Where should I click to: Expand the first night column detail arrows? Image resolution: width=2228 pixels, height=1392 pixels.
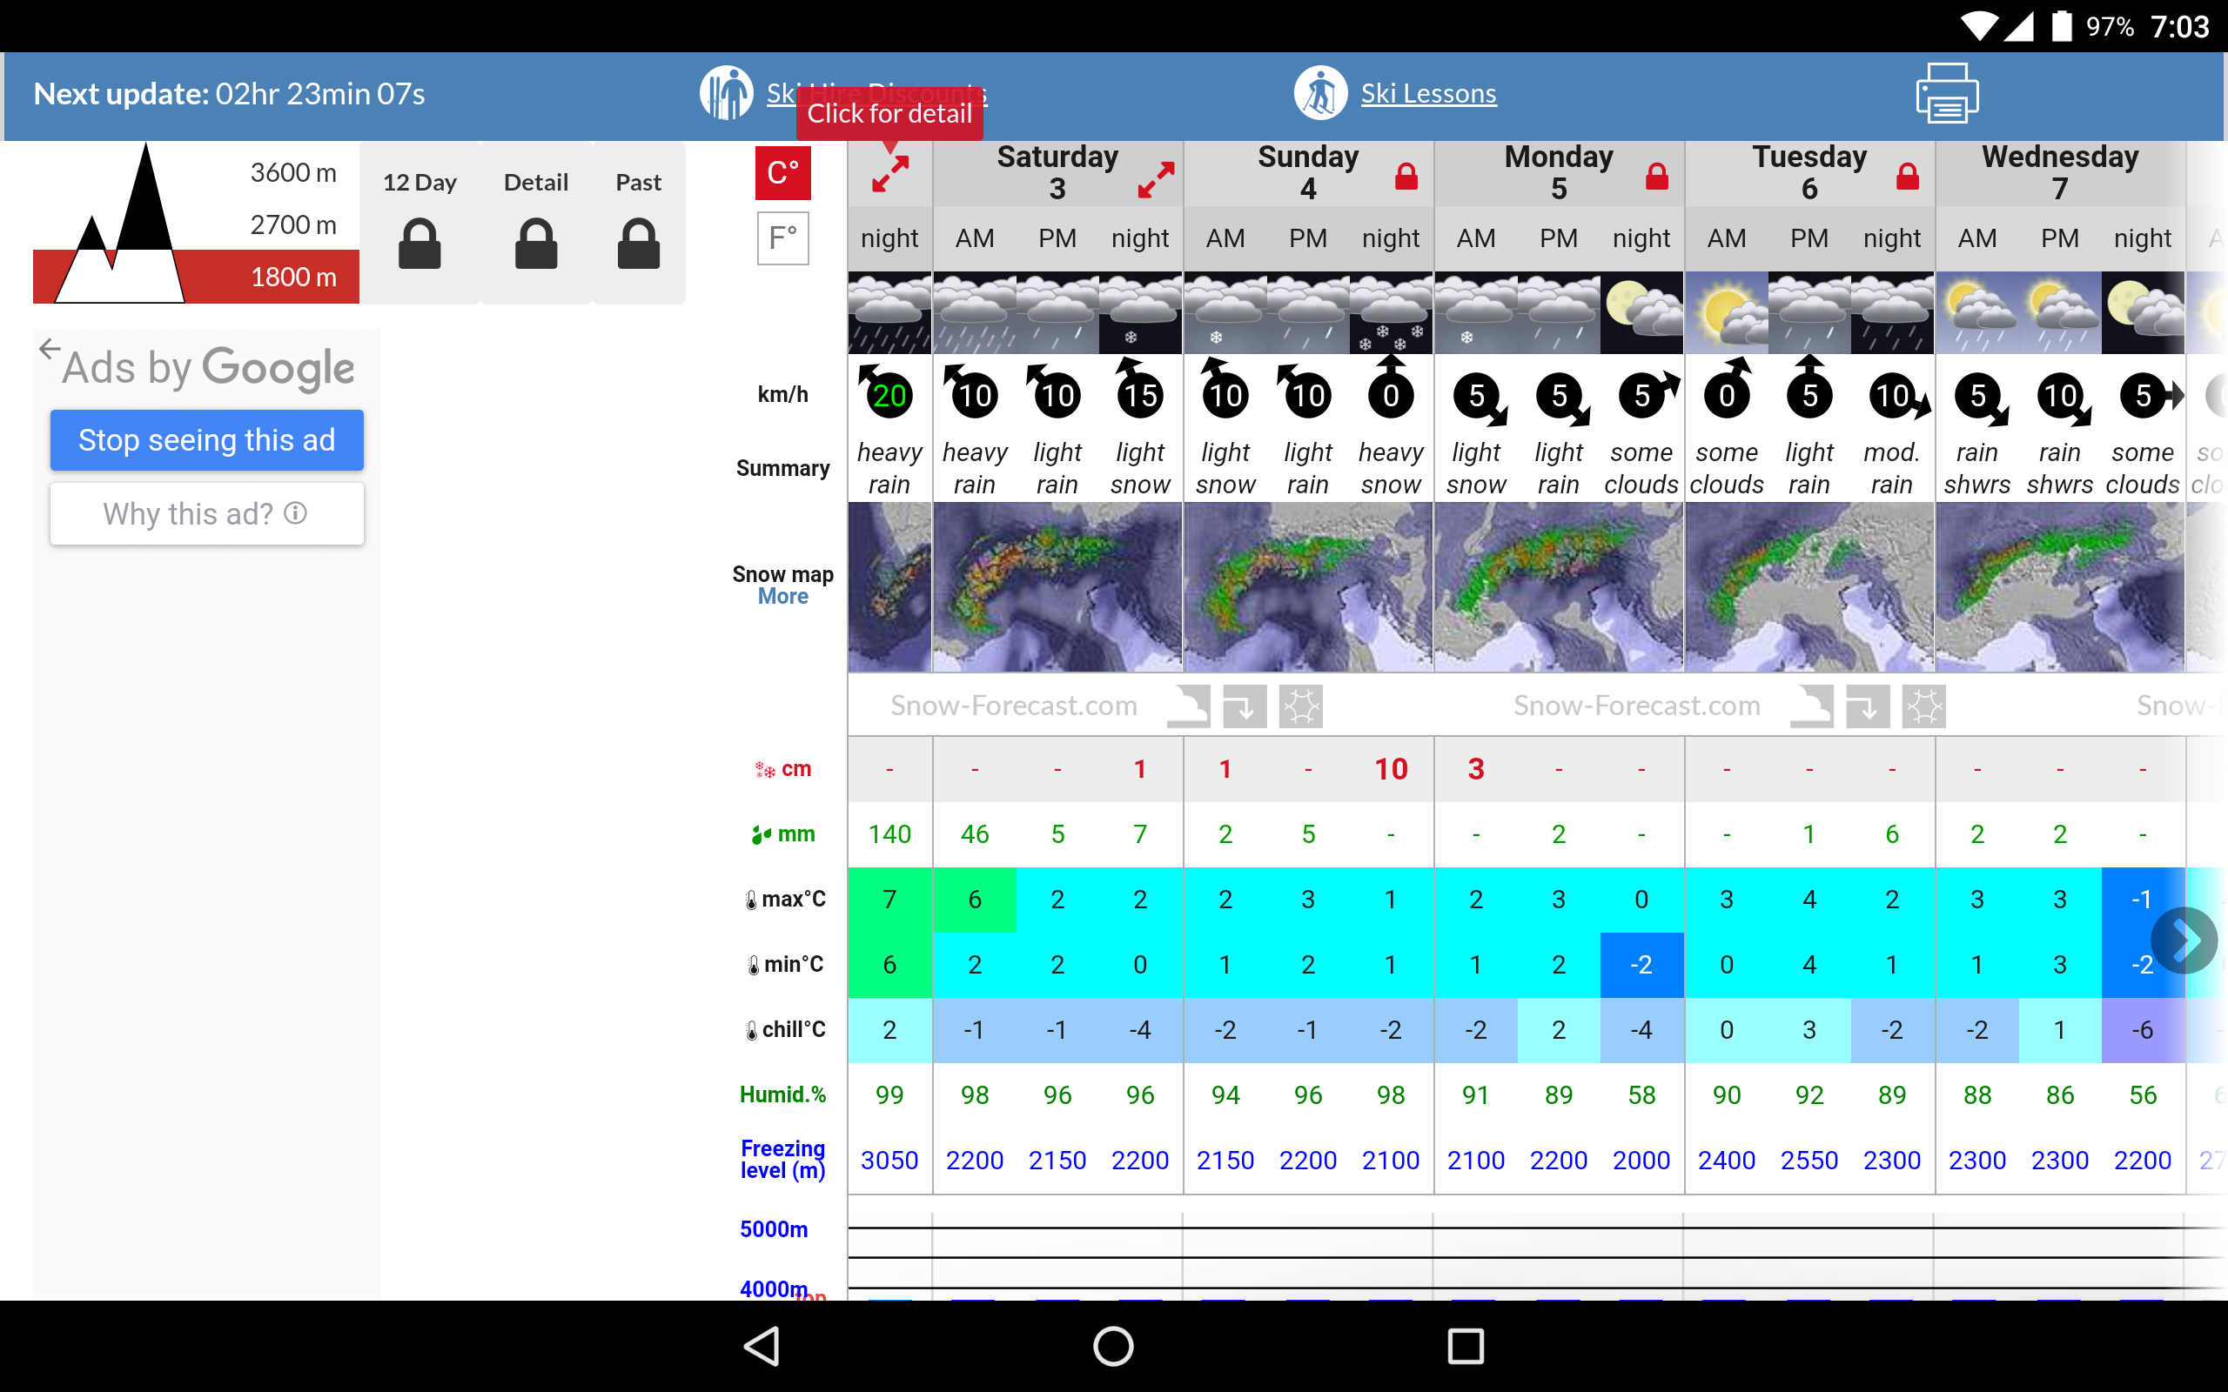[x=889, y=175]
